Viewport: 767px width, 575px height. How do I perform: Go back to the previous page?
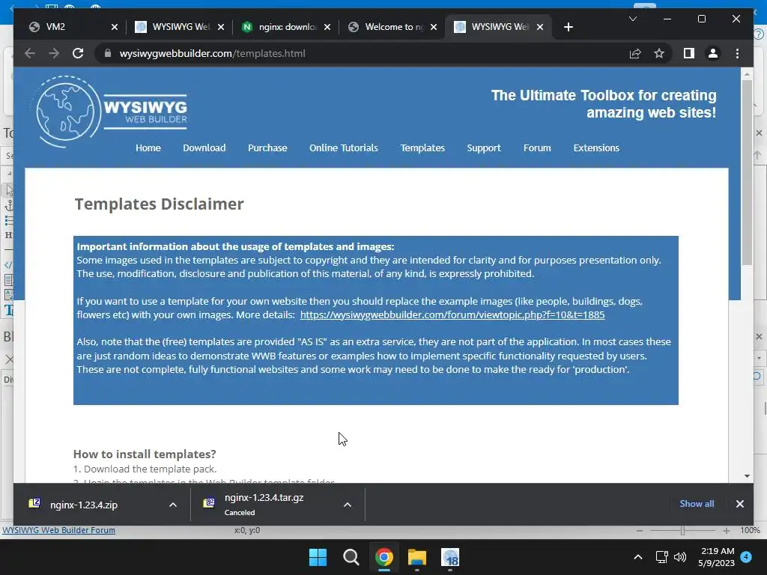tap(30, 53)
